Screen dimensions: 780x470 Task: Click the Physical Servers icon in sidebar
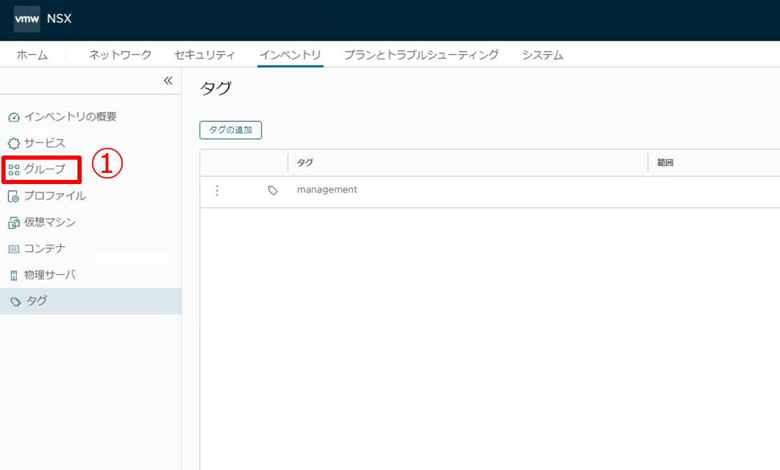[14, 275]
